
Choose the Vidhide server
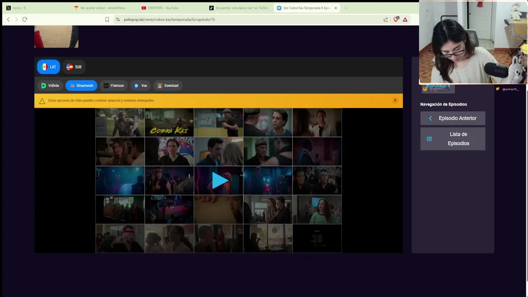50,85
